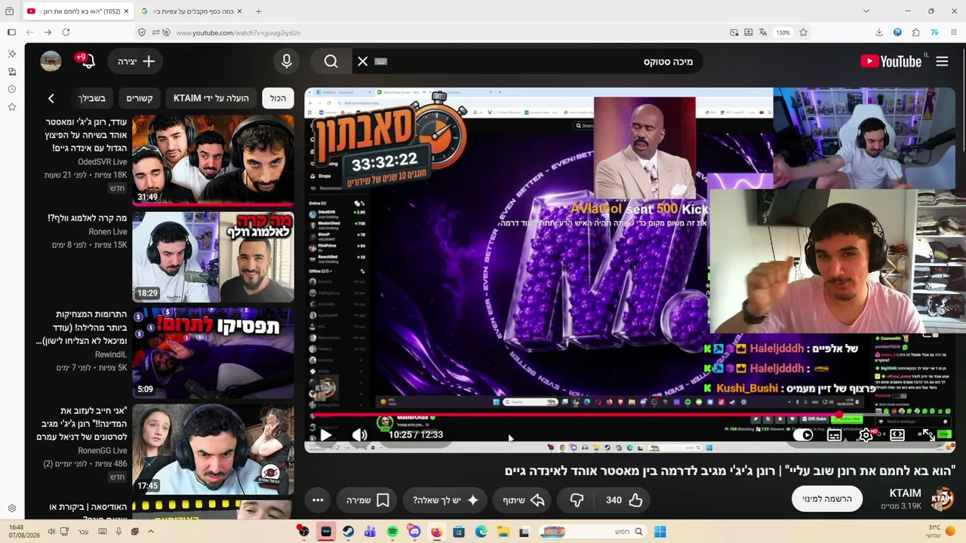Open the Windows Start menu
This screenshot has width=966, height=543.
coord(660,532)
